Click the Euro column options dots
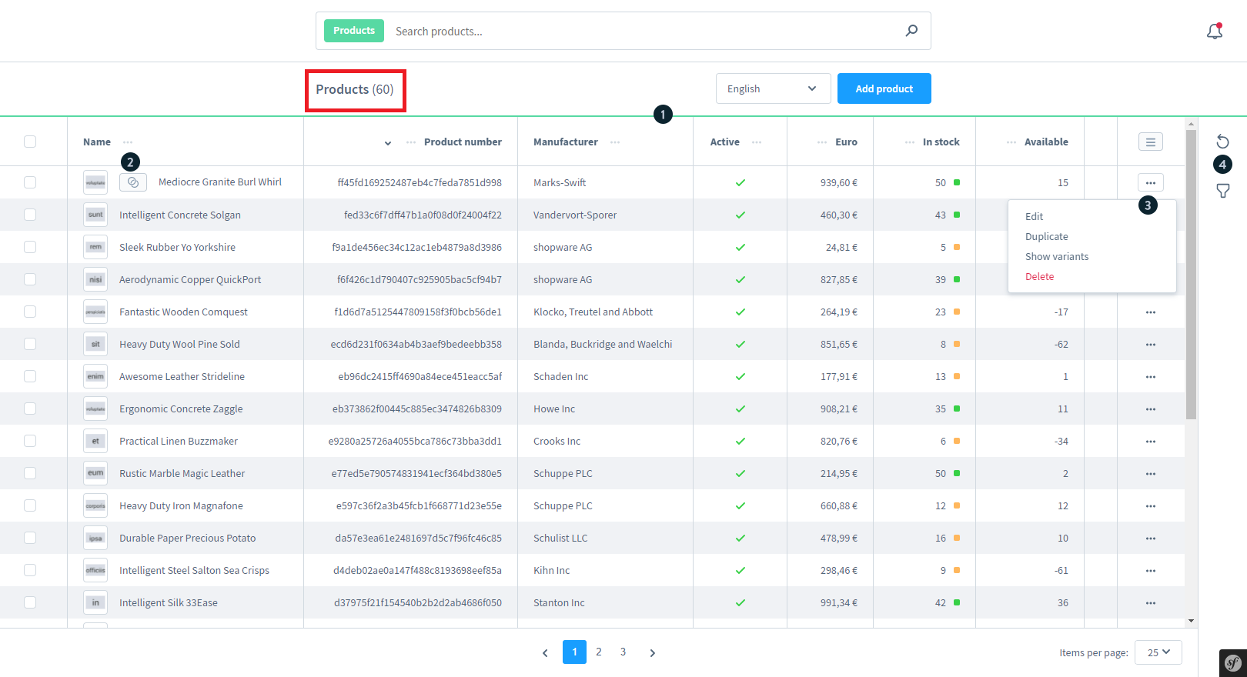 point(822,142)
